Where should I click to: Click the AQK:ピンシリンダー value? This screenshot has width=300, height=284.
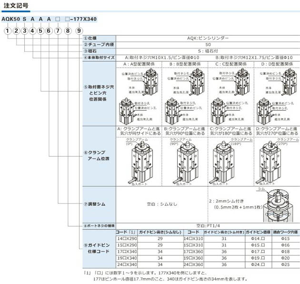click(208, 38)
